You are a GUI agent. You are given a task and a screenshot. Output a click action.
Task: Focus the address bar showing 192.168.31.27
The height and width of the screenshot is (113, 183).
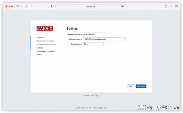coord(91,6)
